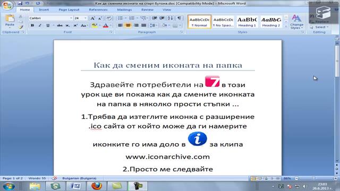Apply superscript formatting
The height and width of the screenshot is (191, 340).
point(75,25)
